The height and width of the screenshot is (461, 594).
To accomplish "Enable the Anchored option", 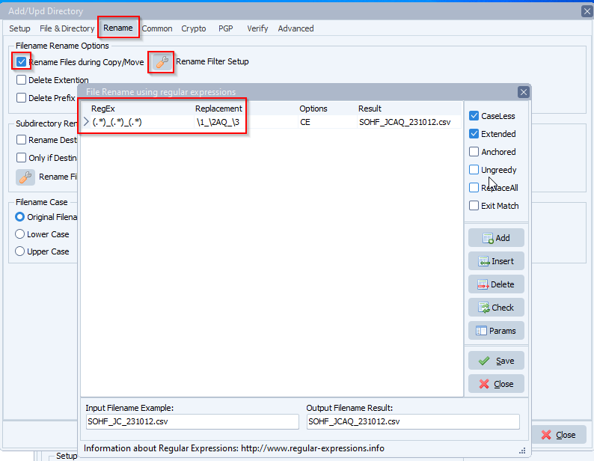I will [x=474, y=152].
